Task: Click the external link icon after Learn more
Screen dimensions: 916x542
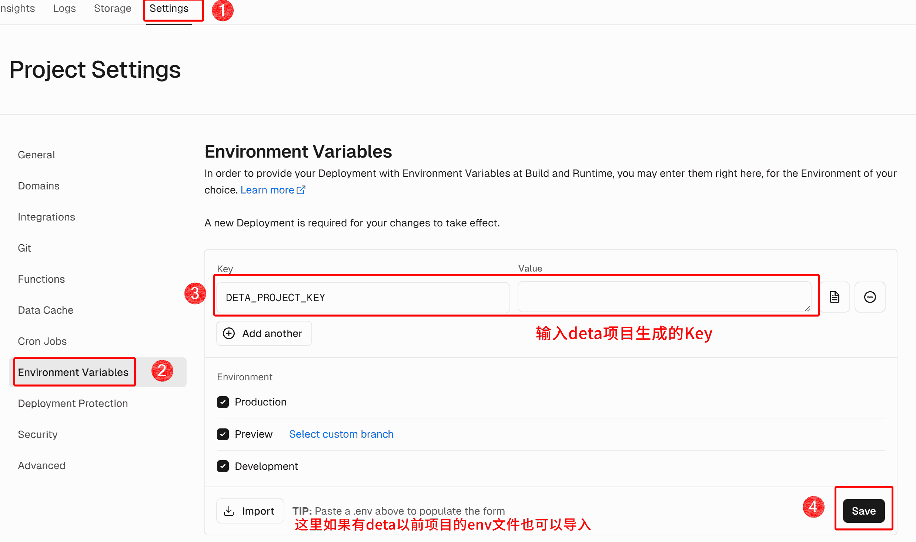Action: click(x=301, y=190)
